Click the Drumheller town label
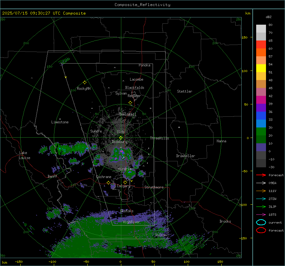This screenshot has width=285, height=266. [186, 156]
